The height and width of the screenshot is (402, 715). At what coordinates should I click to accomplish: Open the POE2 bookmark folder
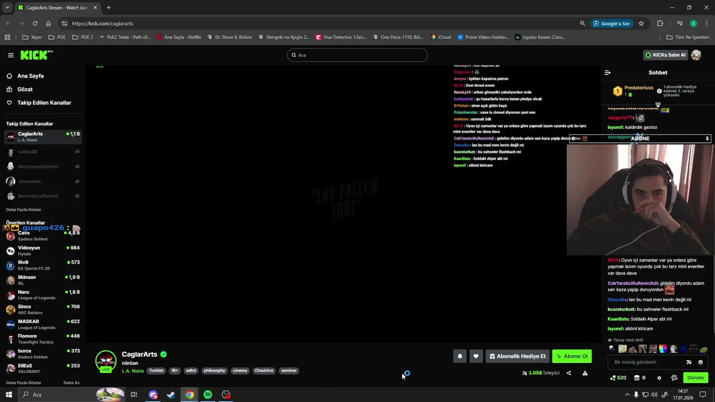click(83, 37)
